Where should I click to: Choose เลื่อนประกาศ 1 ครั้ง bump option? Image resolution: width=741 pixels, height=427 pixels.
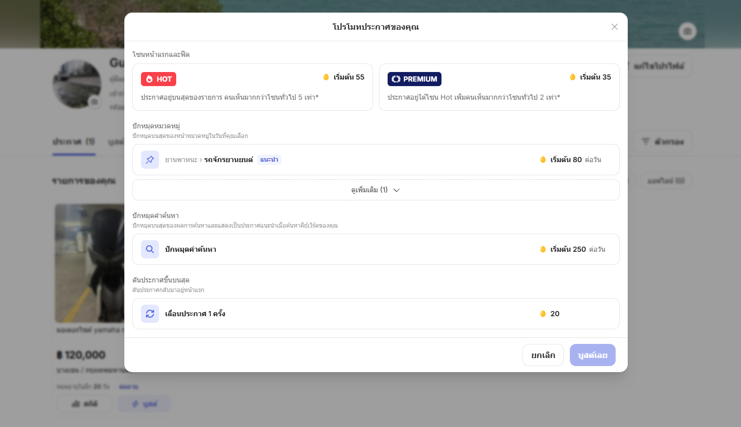pyautogui.click(x=376, y=314)
